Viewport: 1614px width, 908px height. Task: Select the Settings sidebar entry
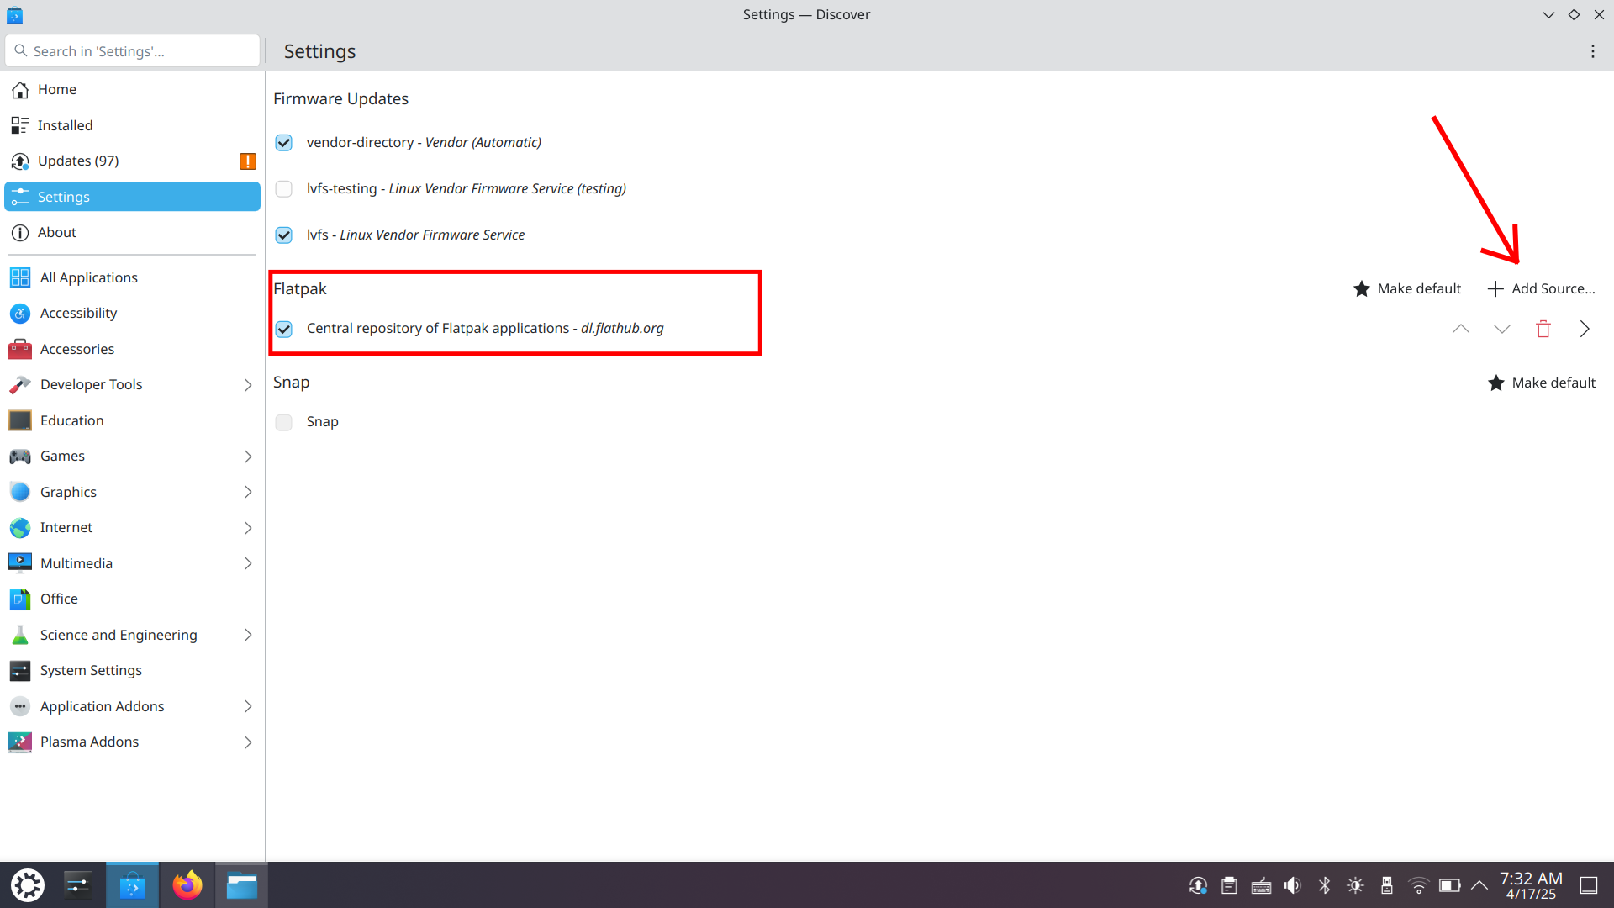point(132,197)
